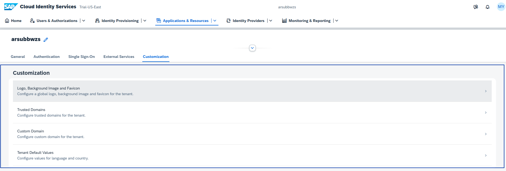This screenshot has width=506, height=171.
Task: Expand the Identity Providers dropdown arrow
Action: (x=271, y=21)
